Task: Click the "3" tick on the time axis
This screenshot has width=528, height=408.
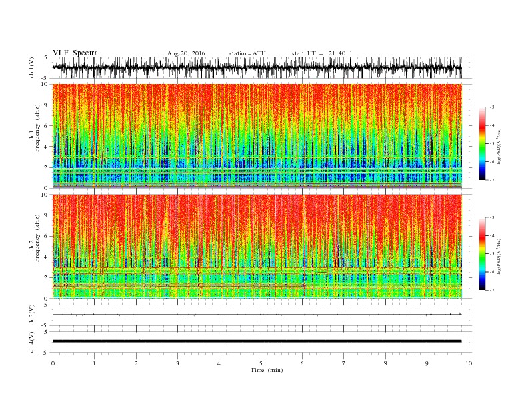Action: pyautogui.click(x=177, y=363)
